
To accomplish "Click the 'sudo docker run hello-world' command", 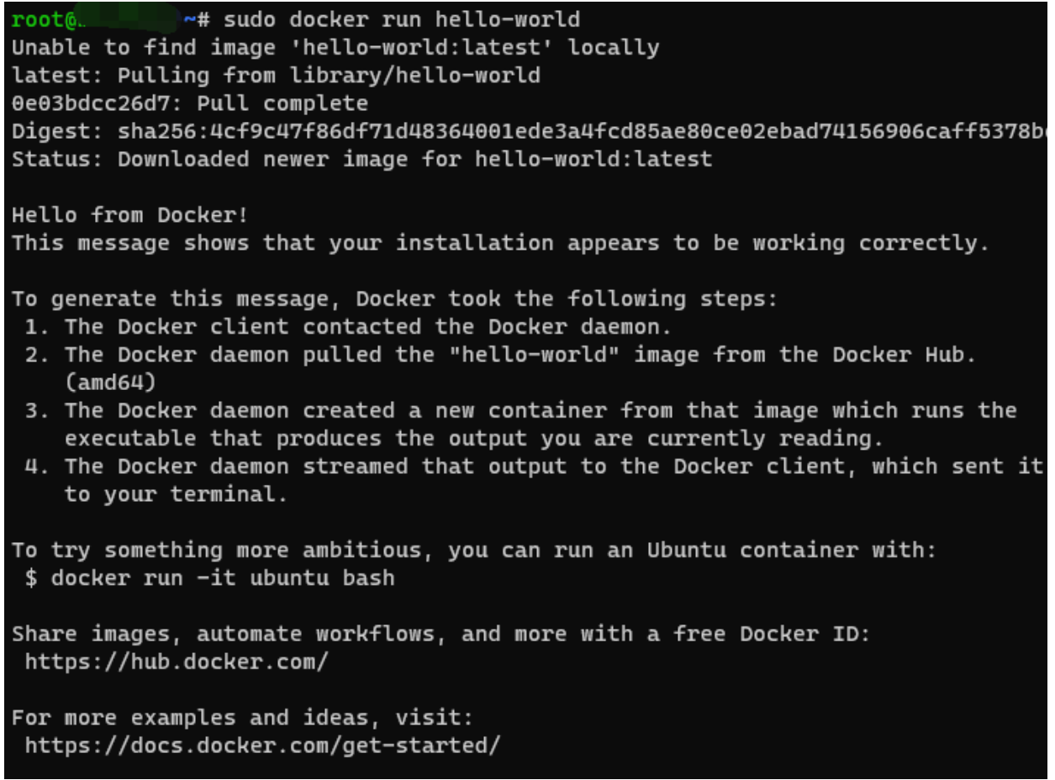I will coord(401,19).
